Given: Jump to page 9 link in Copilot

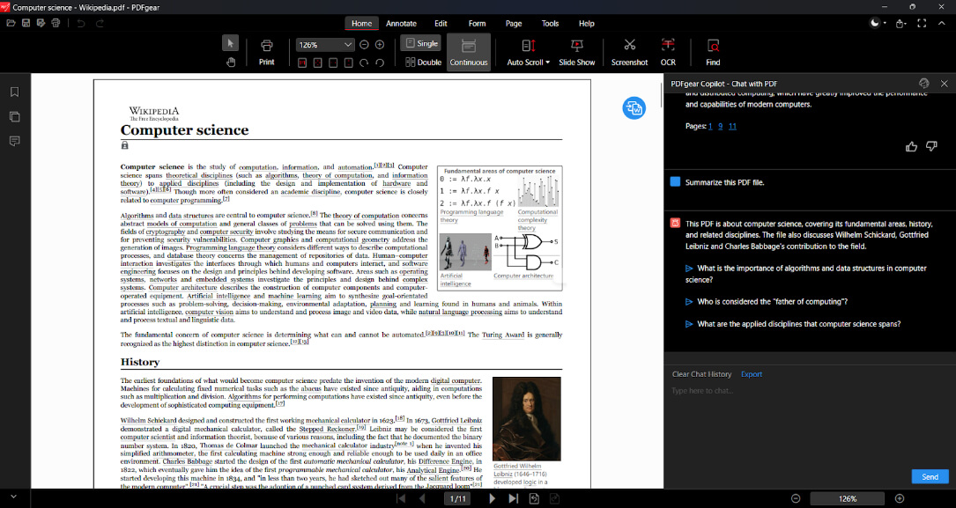Looking at the screenshot, I should pyautogui.click(x=720, y=126).
